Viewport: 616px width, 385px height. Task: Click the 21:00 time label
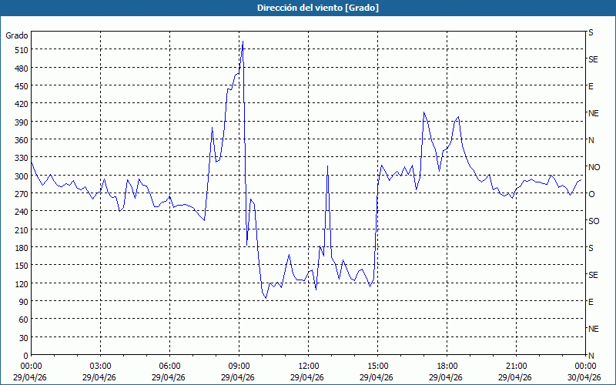click(516, 366)
